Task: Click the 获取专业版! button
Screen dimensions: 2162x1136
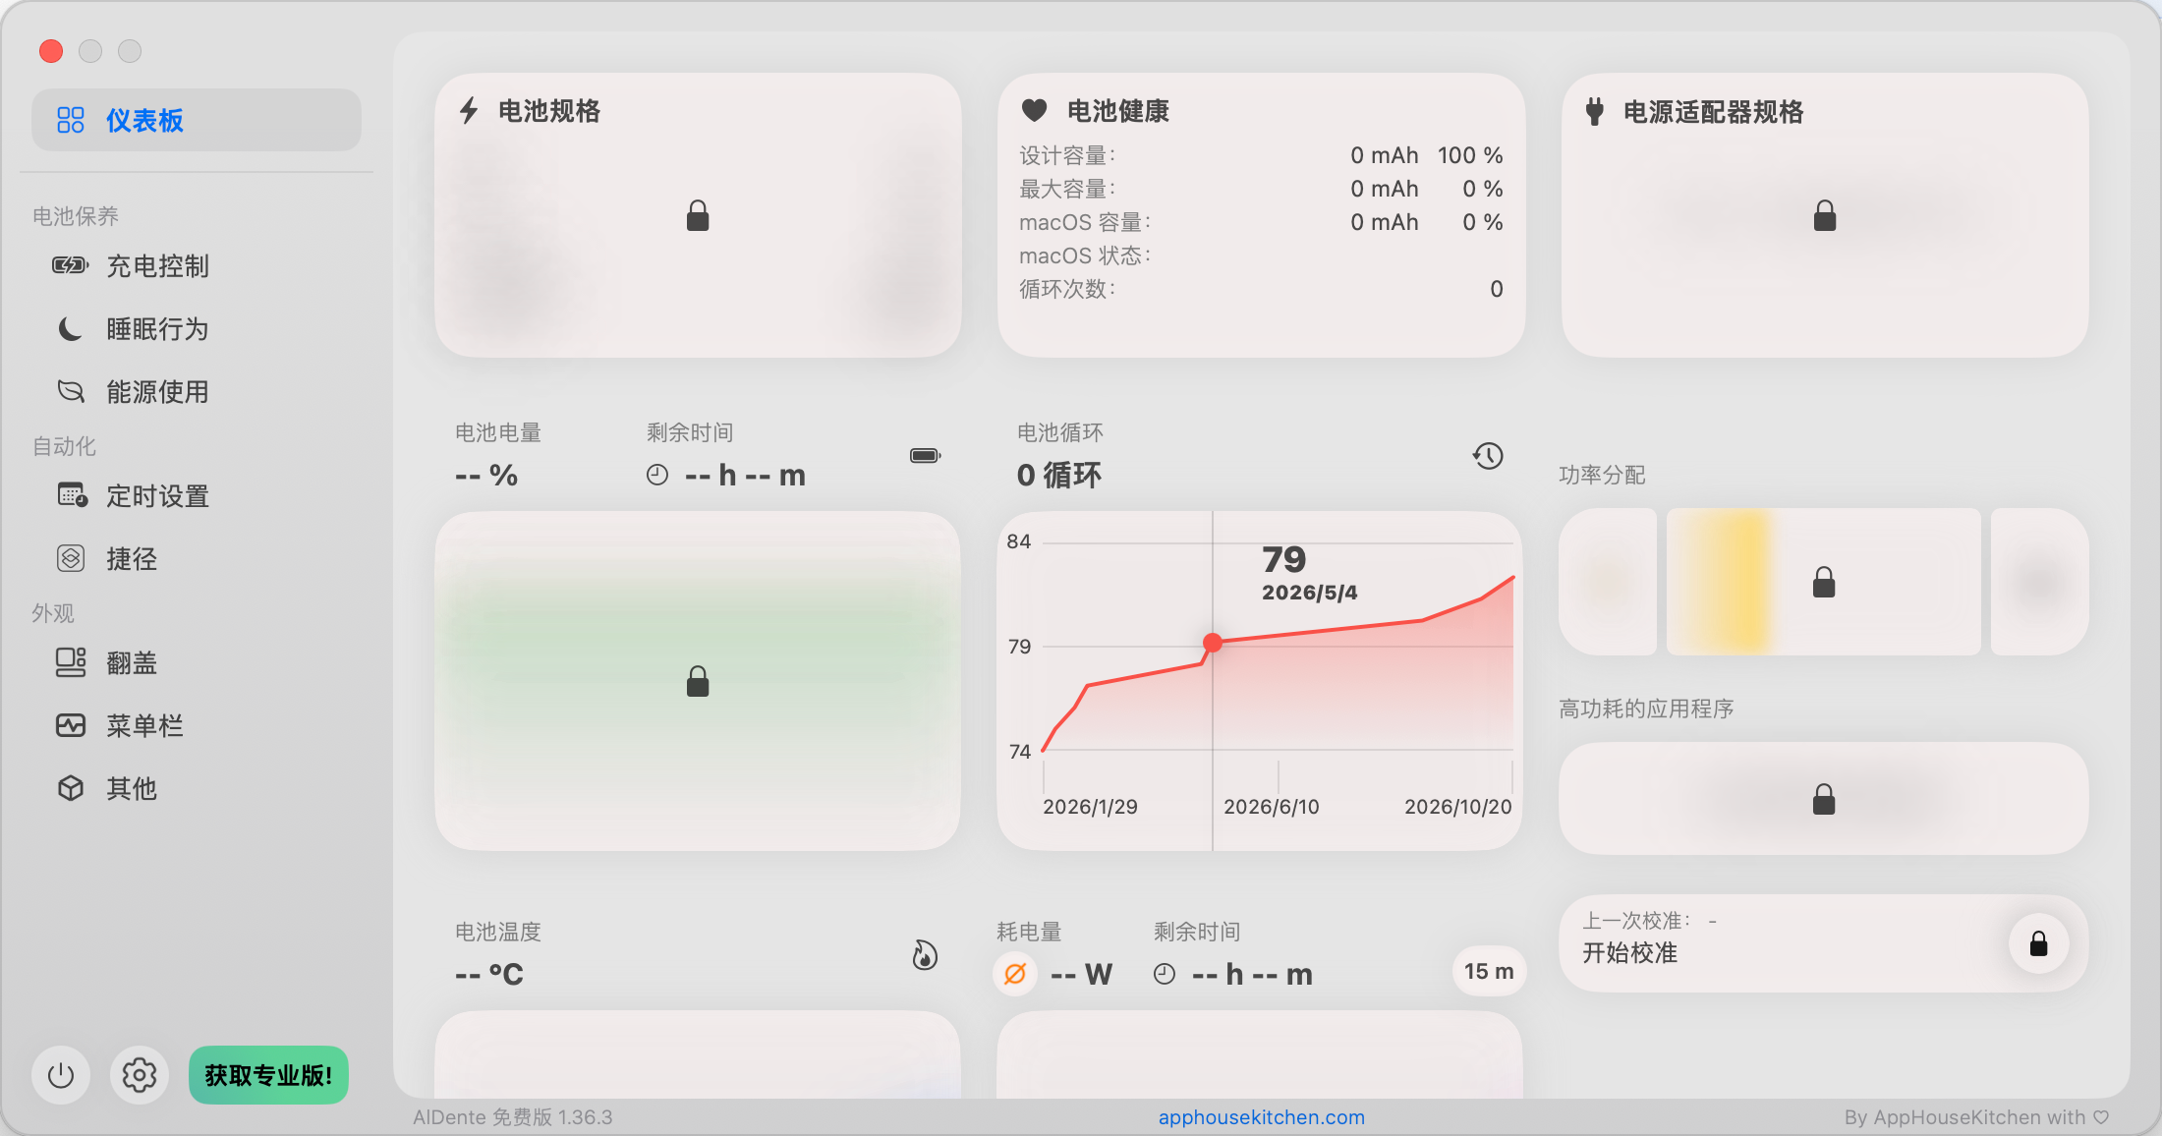Action: click(x=268, y=1075)
